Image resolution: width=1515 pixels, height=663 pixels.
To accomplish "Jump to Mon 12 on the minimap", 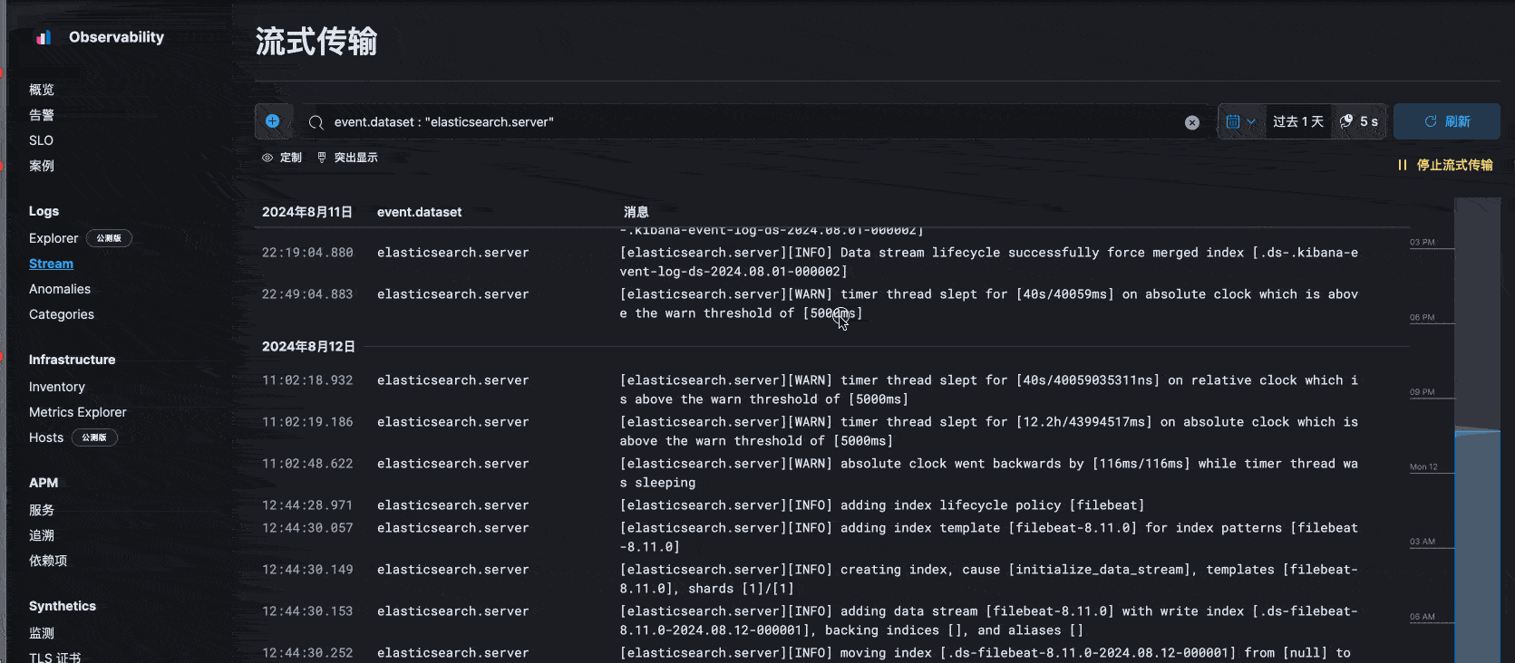I will pos(1423,466).
